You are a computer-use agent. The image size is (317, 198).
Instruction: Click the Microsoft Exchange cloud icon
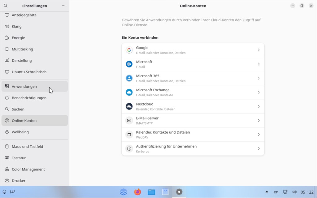tap(129, 92)
